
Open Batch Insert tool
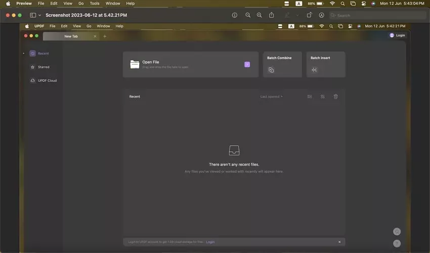point(326,64)
